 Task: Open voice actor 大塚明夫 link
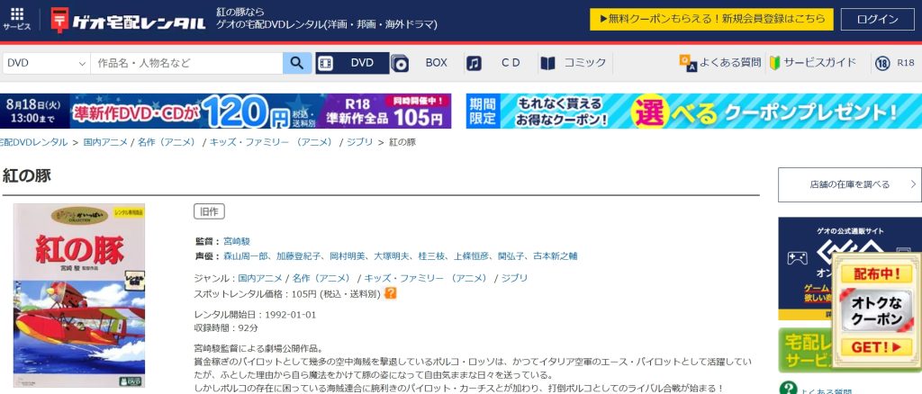[391, 256]
